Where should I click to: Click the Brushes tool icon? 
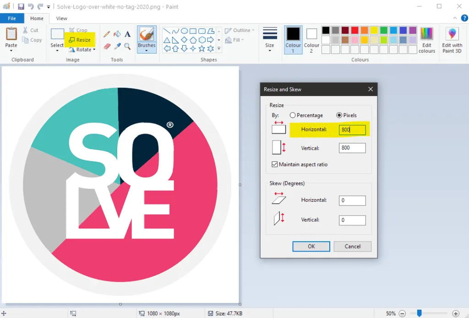pyautogui.click(x=147, y=34)
